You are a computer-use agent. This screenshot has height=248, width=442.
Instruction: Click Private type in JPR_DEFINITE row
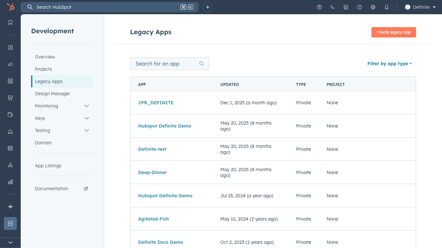click(x=304, y=103)
